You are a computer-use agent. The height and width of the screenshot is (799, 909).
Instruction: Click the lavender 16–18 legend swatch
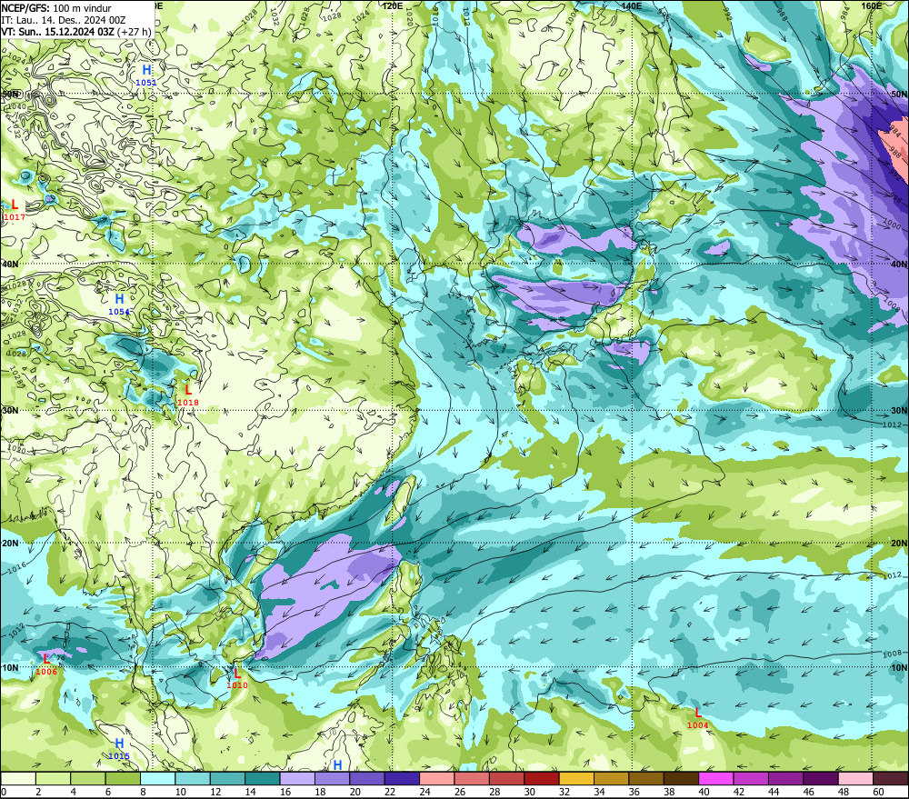297,779
